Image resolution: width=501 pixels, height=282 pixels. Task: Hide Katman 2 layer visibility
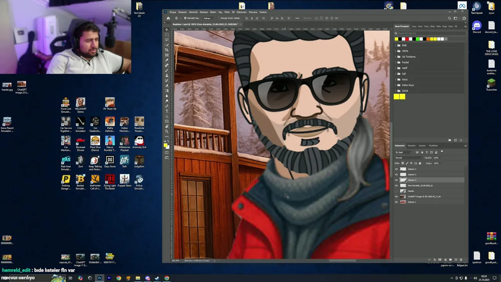(396, 169)
